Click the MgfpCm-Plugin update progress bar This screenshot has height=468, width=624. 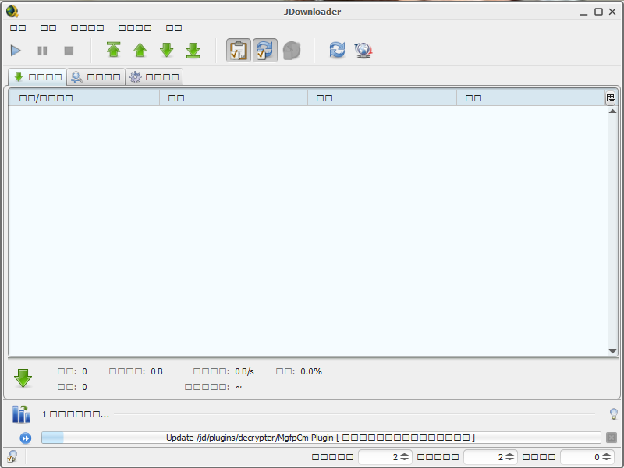tap(321, 438)
